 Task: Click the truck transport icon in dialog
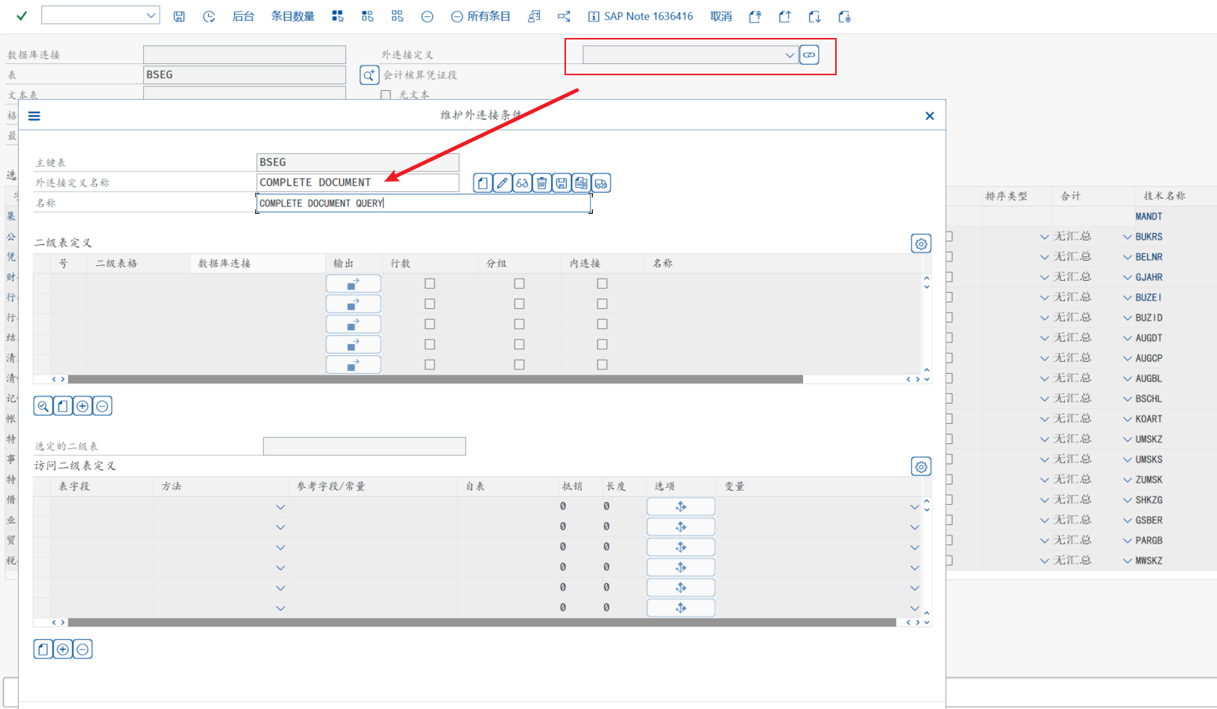(601, 183)
